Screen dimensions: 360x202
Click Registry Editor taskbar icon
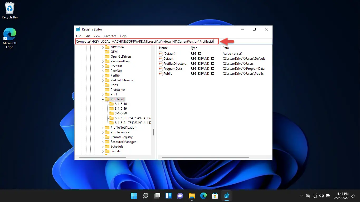tap(226, 196)
